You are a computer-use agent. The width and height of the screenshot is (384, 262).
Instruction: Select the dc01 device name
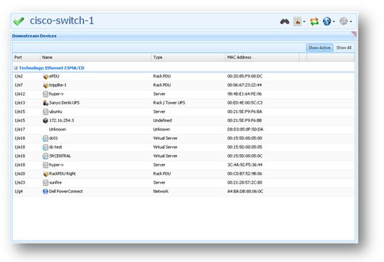pyautogui.click(x=53, y=138)
